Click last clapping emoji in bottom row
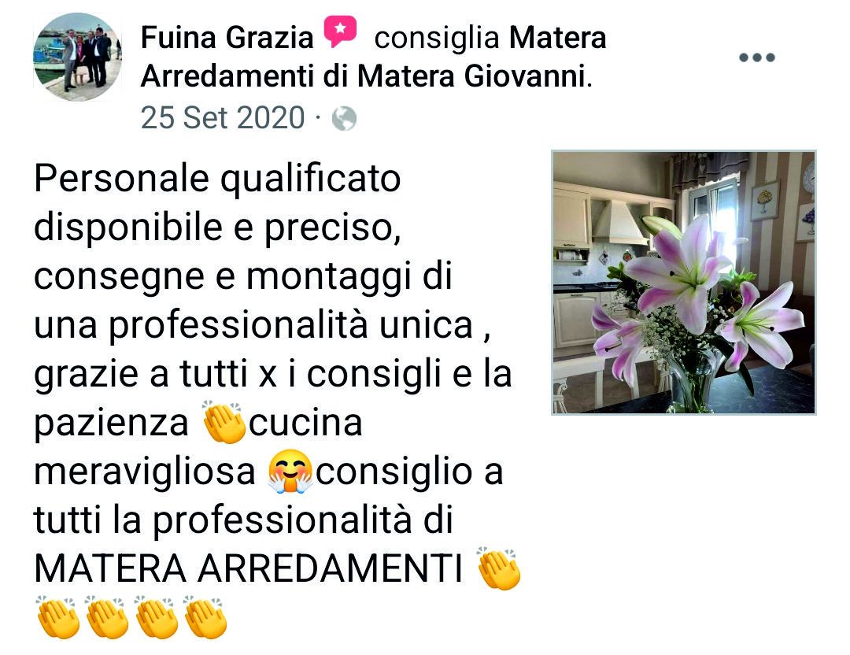This screenshot has height=655, width=850. [x=205, y=617]
